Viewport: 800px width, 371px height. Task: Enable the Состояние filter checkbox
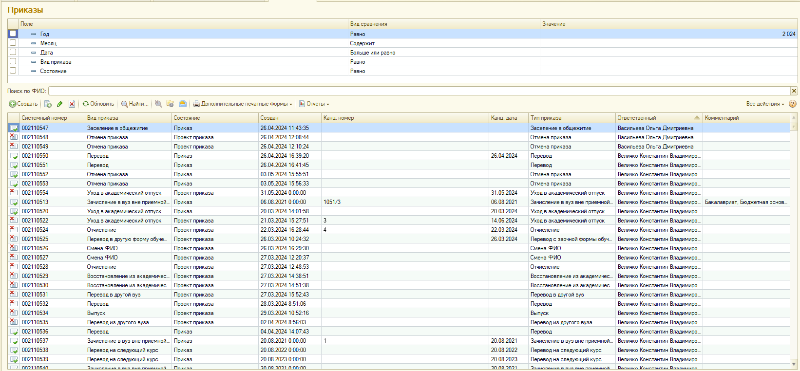13,71
